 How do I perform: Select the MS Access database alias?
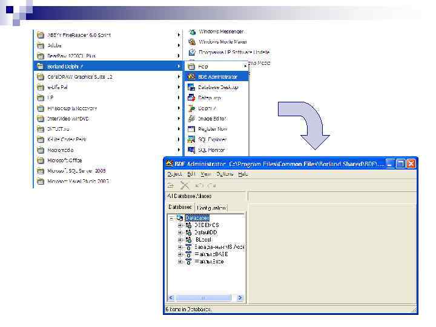click(219, 246)
